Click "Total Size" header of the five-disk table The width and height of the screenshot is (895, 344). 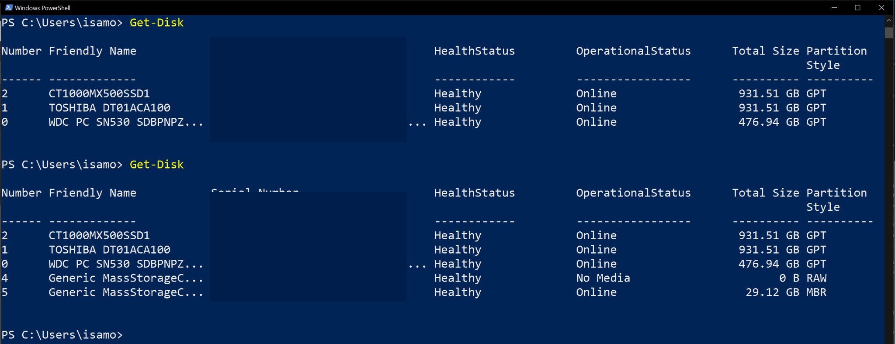click(x=766, y=193)
